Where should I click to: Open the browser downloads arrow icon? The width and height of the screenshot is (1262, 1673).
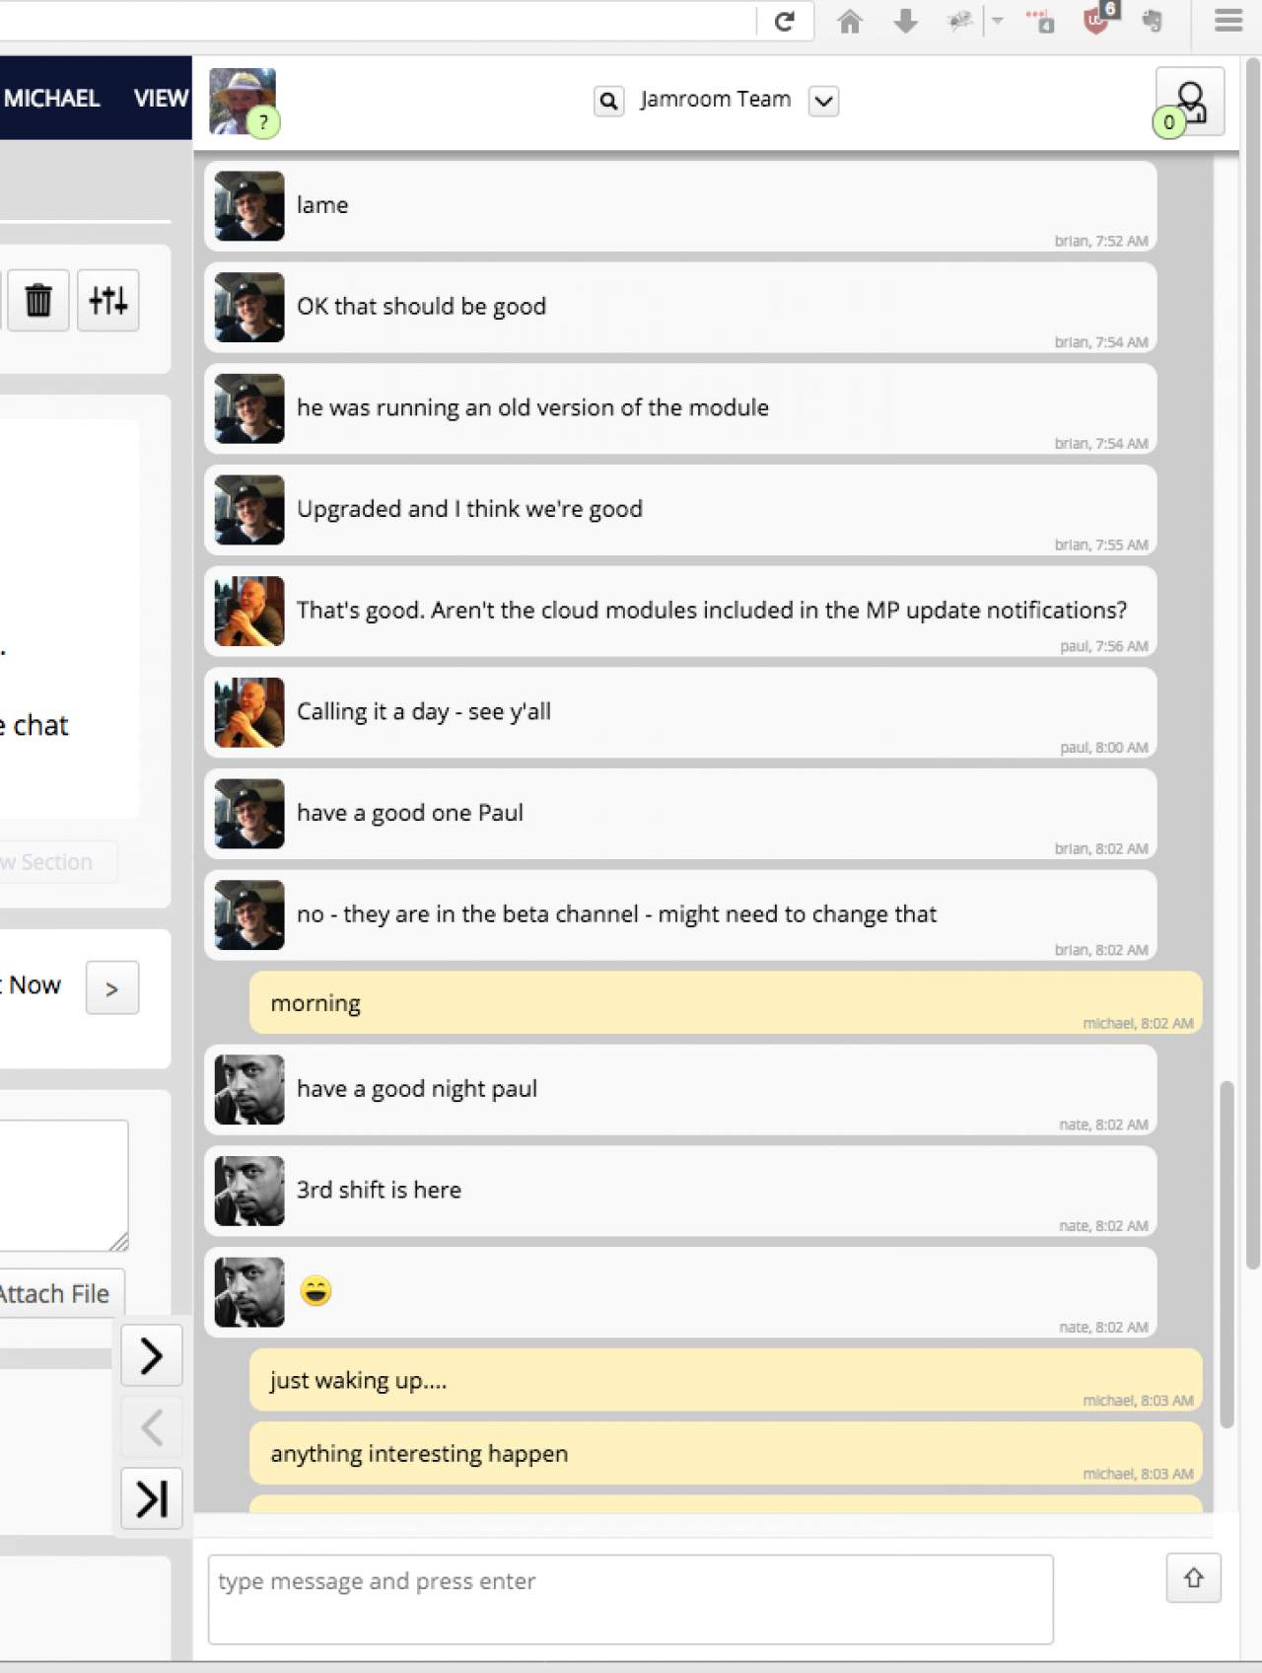pos(905,21)
